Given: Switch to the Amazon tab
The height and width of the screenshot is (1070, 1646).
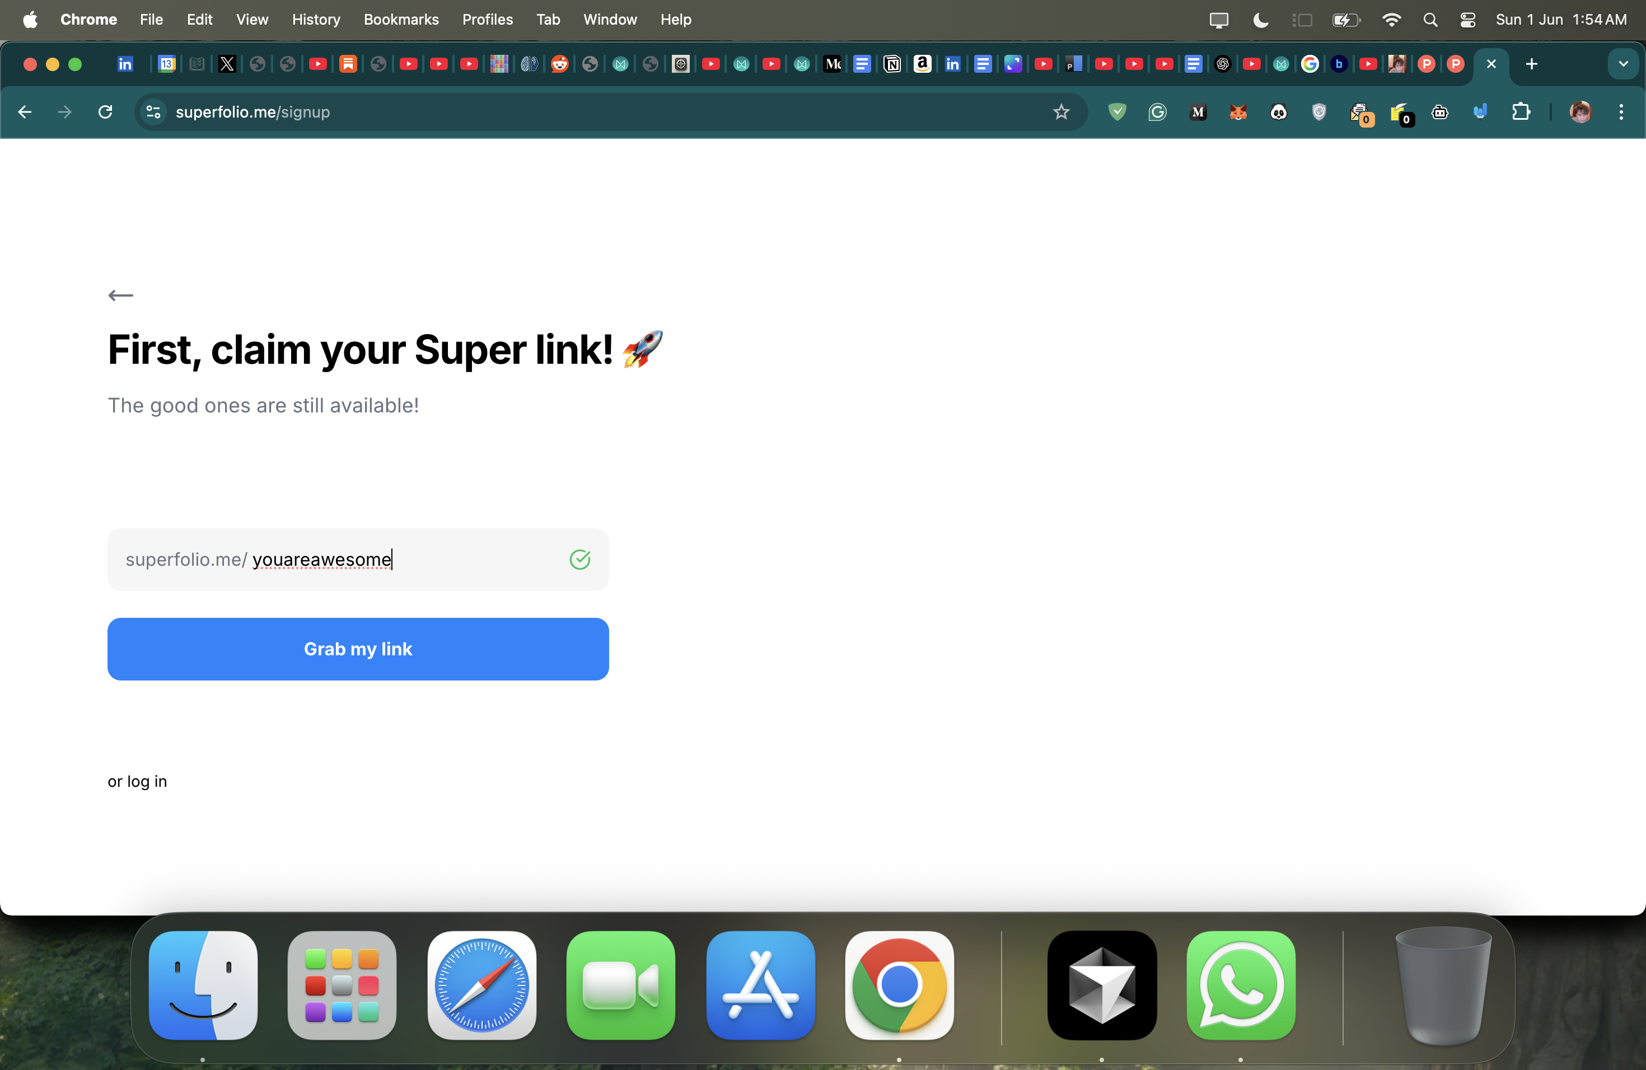Looking at the screenshot, I should [922, 64].
